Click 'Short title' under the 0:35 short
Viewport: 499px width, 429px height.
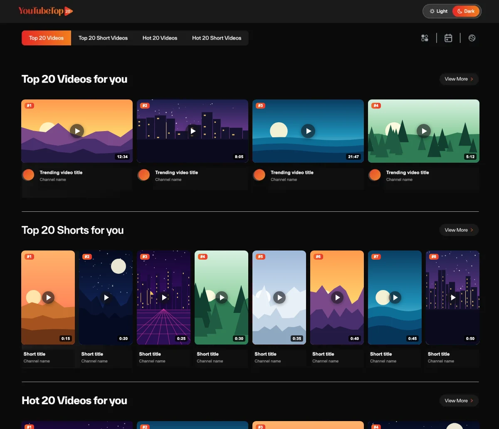[266, 354]
